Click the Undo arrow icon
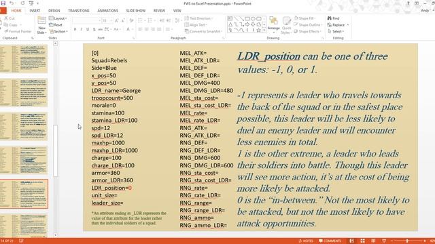This screenshot has height=244, width=435. tap(12, 3)
